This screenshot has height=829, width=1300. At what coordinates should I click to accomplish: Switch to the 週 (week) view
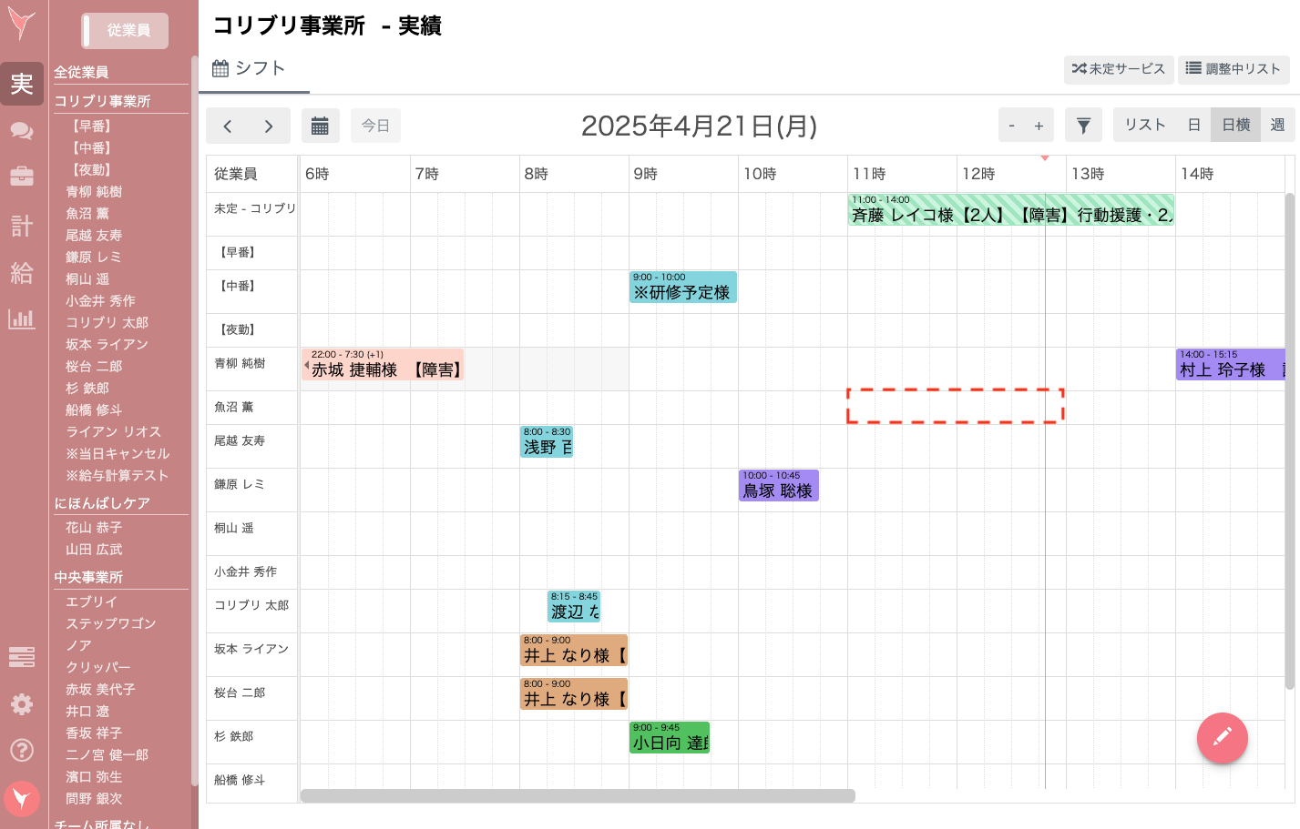coord(1276,125)
